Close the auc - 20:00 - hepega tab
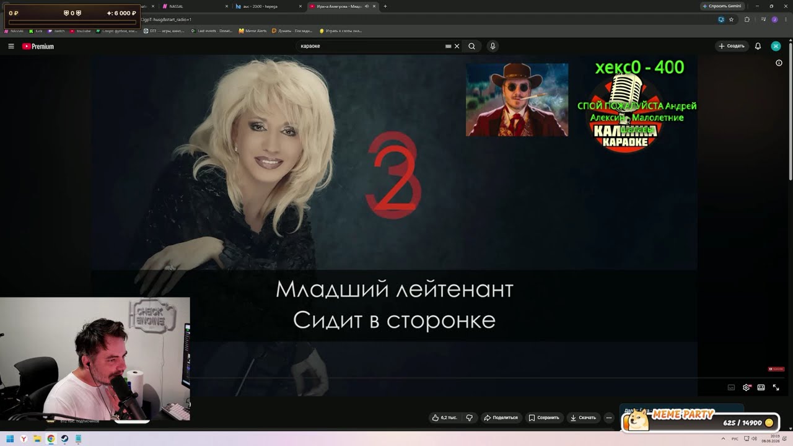The image size is (793, 446). pyautogui.click(x=301, y=6)
